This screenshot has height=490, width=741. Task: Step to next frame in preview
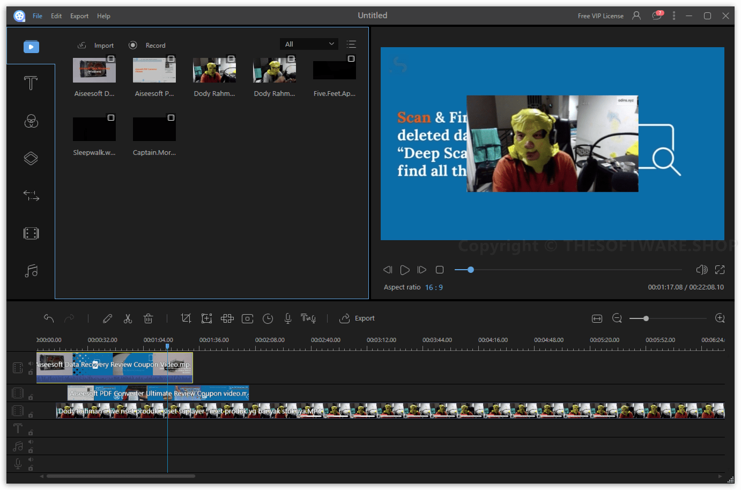(422, 270)
